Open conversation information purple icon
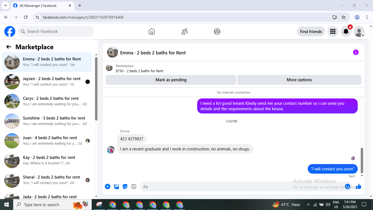The height and width of the screenshot is (210, 373). pyautogui.click(x=356, y=52)
